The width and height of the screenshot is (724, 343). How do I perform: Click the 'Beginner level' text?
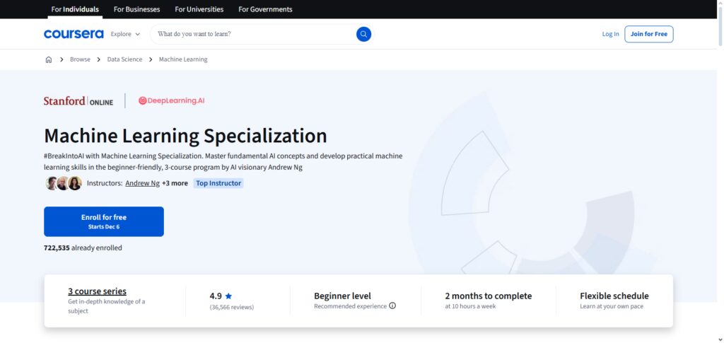point(343,296)
